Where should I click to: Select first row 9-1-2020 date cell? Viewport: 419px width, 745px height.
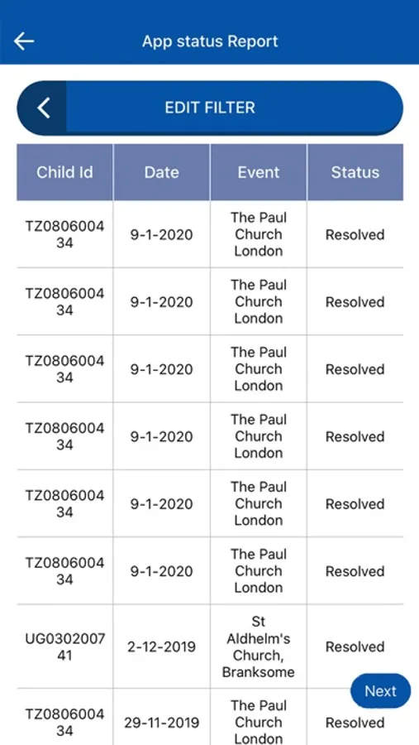(162, 235)
